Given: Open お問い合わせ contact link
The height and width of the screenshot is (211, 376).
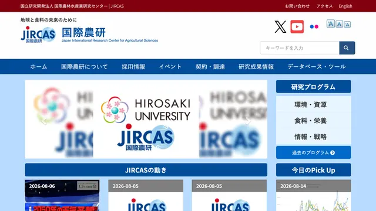Looking at the screenshot, I should click(297, 6).
